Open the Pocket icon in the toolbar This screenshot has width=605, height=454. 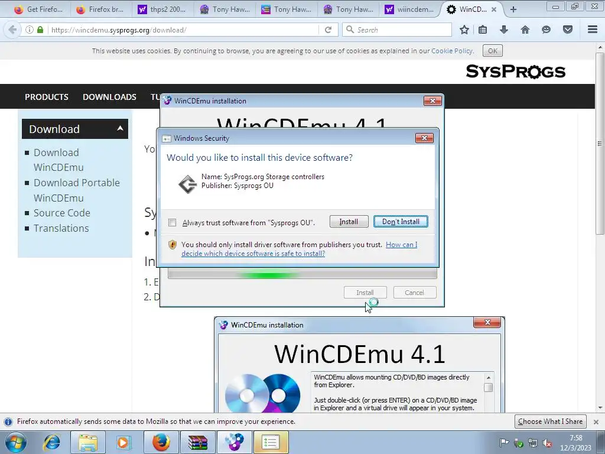(568, 30)
